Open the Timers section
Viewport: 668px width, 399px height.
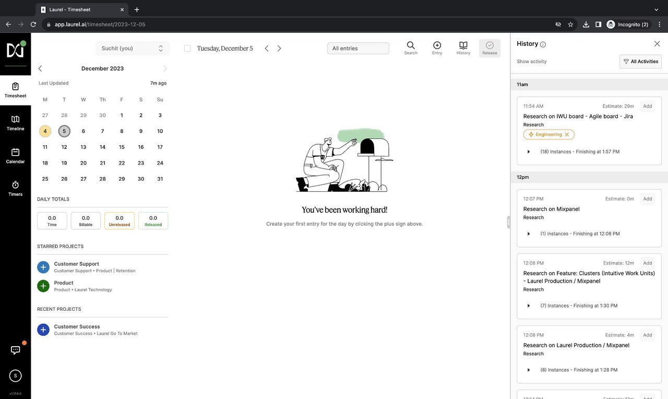[x=15, y=189]
